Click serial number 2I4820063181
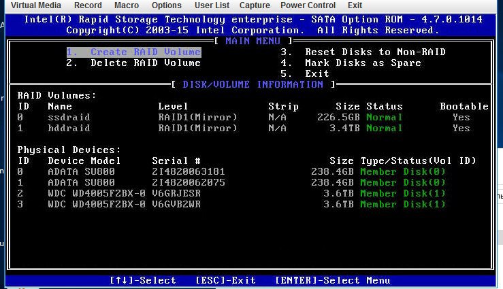 point(189,172)
